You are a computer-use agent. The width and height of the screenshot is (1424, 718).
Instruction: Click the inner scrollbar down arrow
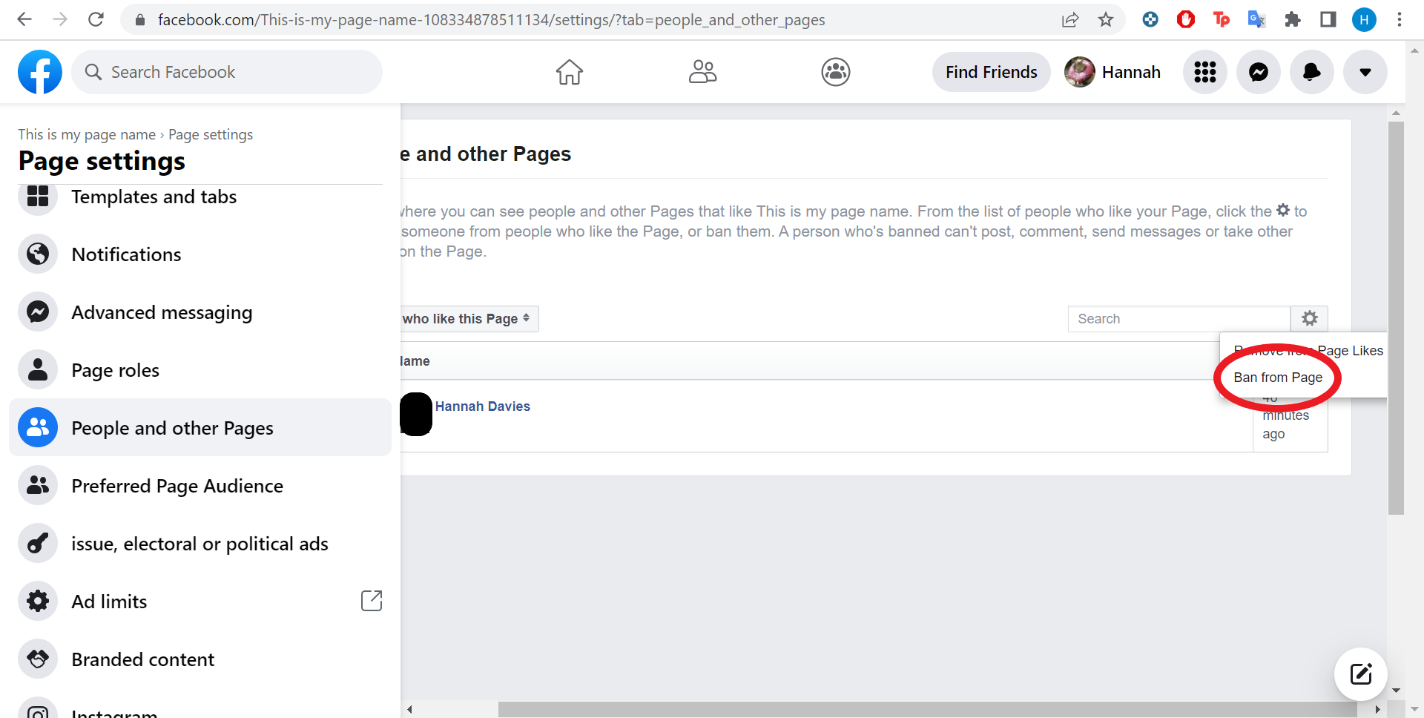point(1397,691)
